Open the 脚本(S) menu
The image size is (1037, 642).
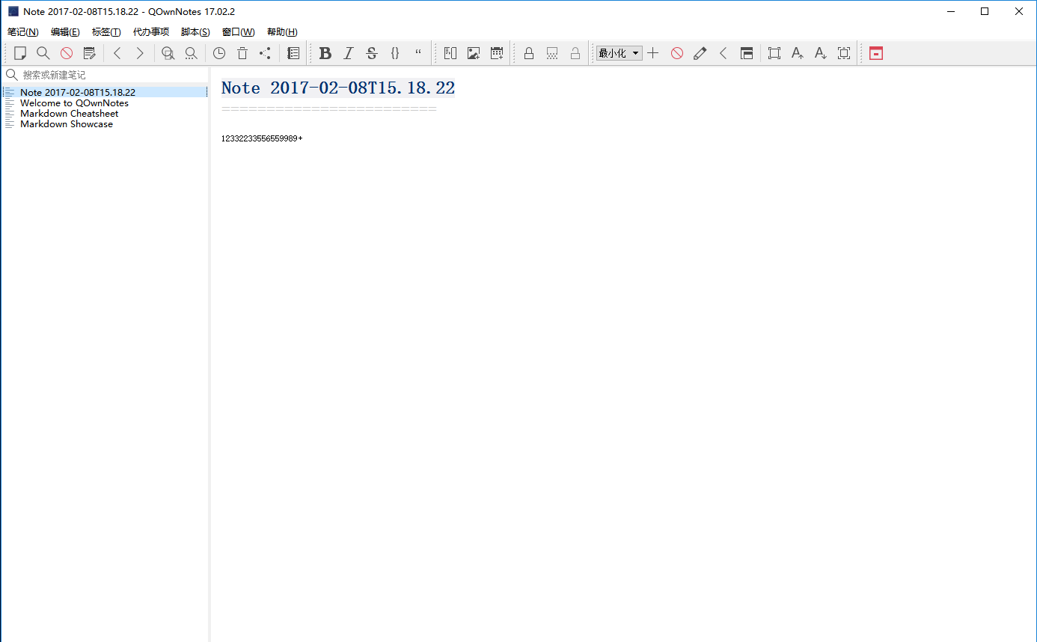(195, 32)
